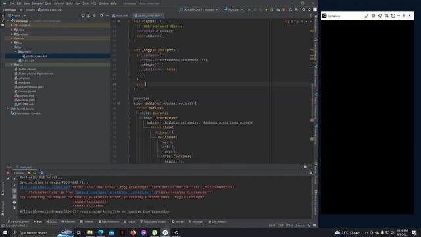Open the package:camerawapp link in console

point(114,192)
